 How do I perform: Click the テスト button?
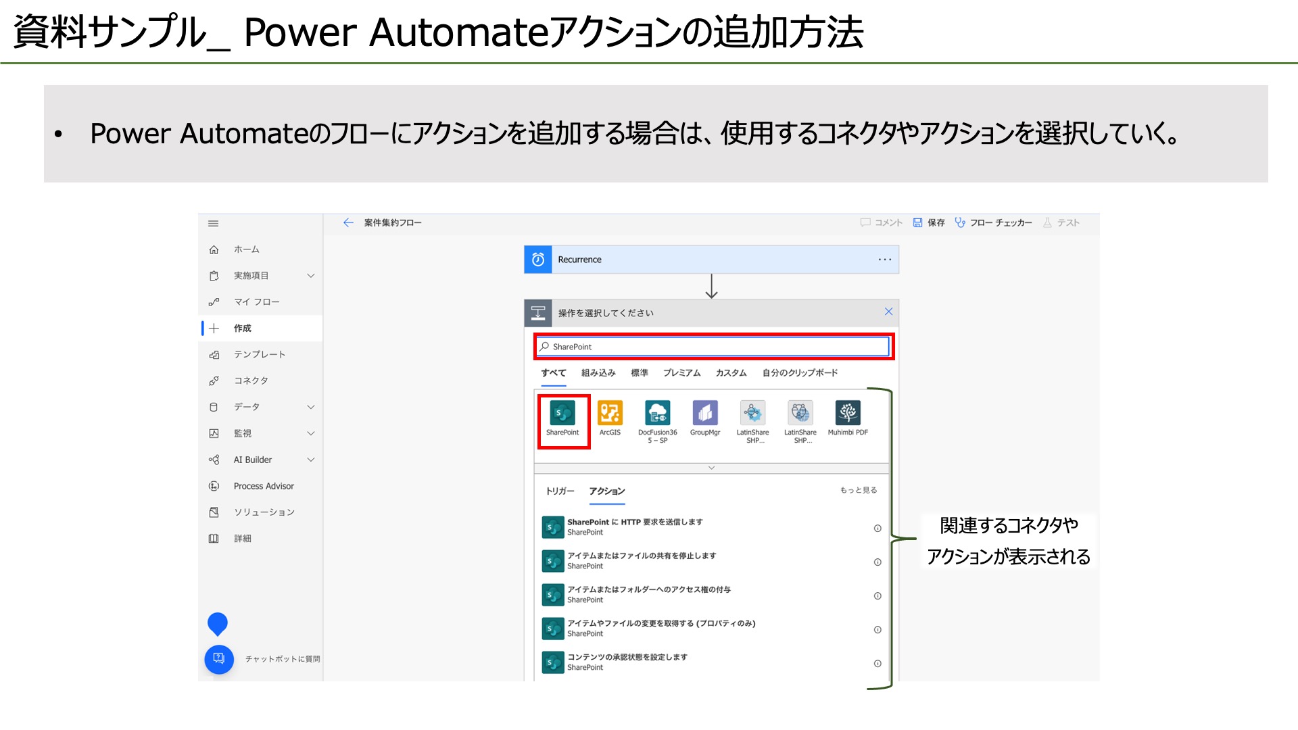(1061, 222)
